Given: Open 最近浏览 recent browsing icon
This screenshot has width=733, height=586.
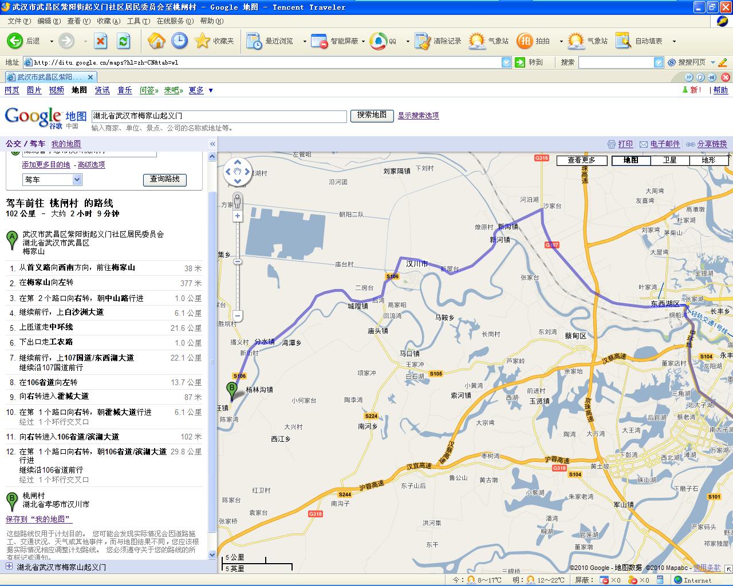Looking at the screenshot, I should (x=270, y=41).
